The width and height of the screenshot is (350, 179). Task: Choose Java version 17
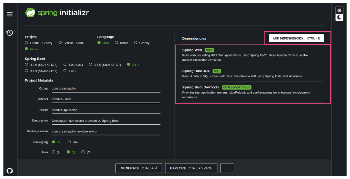coord(86,152)
